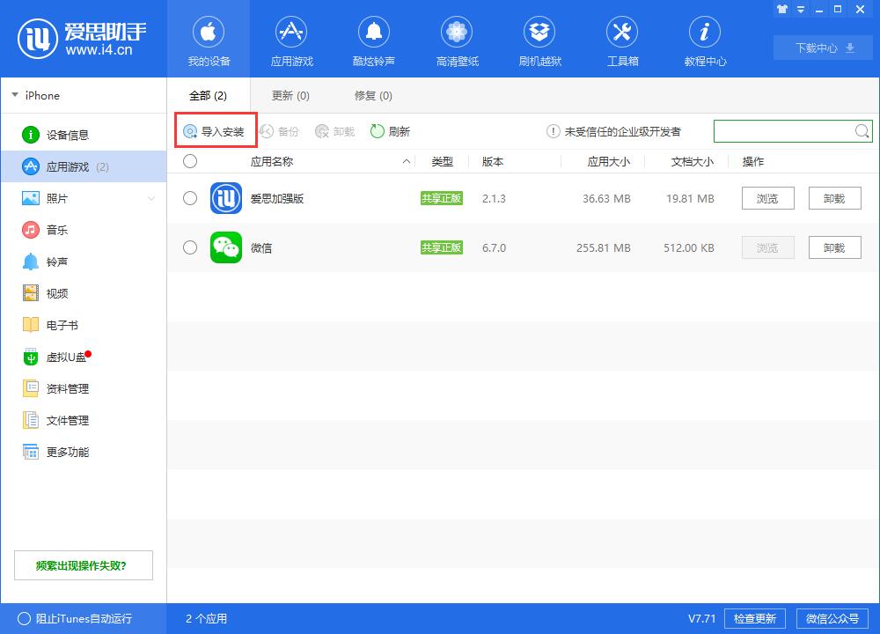Open the 工具箱 toolbox
880x634 pixels.
[621, 39]
